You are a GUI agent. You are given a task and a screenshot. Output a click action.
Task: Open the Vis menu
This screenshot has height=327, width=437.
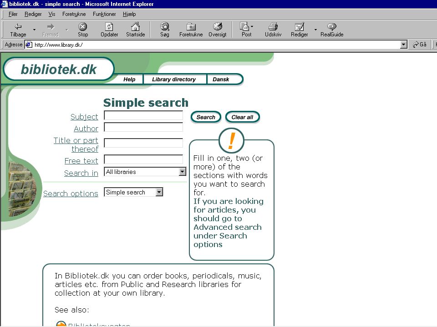click(x=52, y=14)
